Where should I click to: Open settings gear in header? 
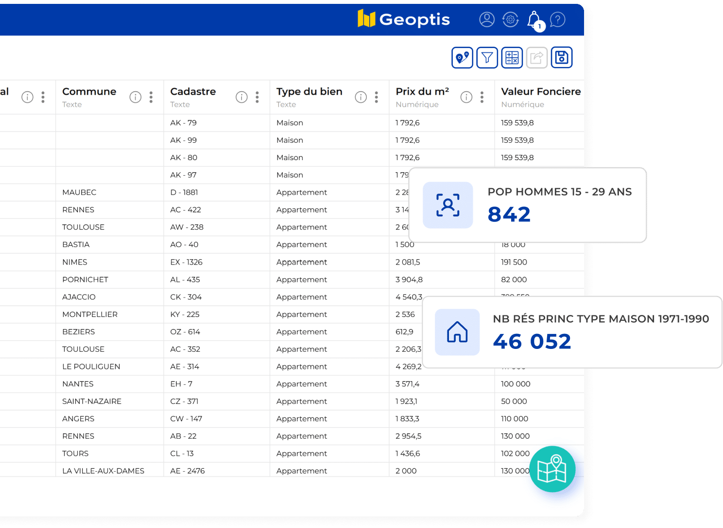tap(510, 19)
